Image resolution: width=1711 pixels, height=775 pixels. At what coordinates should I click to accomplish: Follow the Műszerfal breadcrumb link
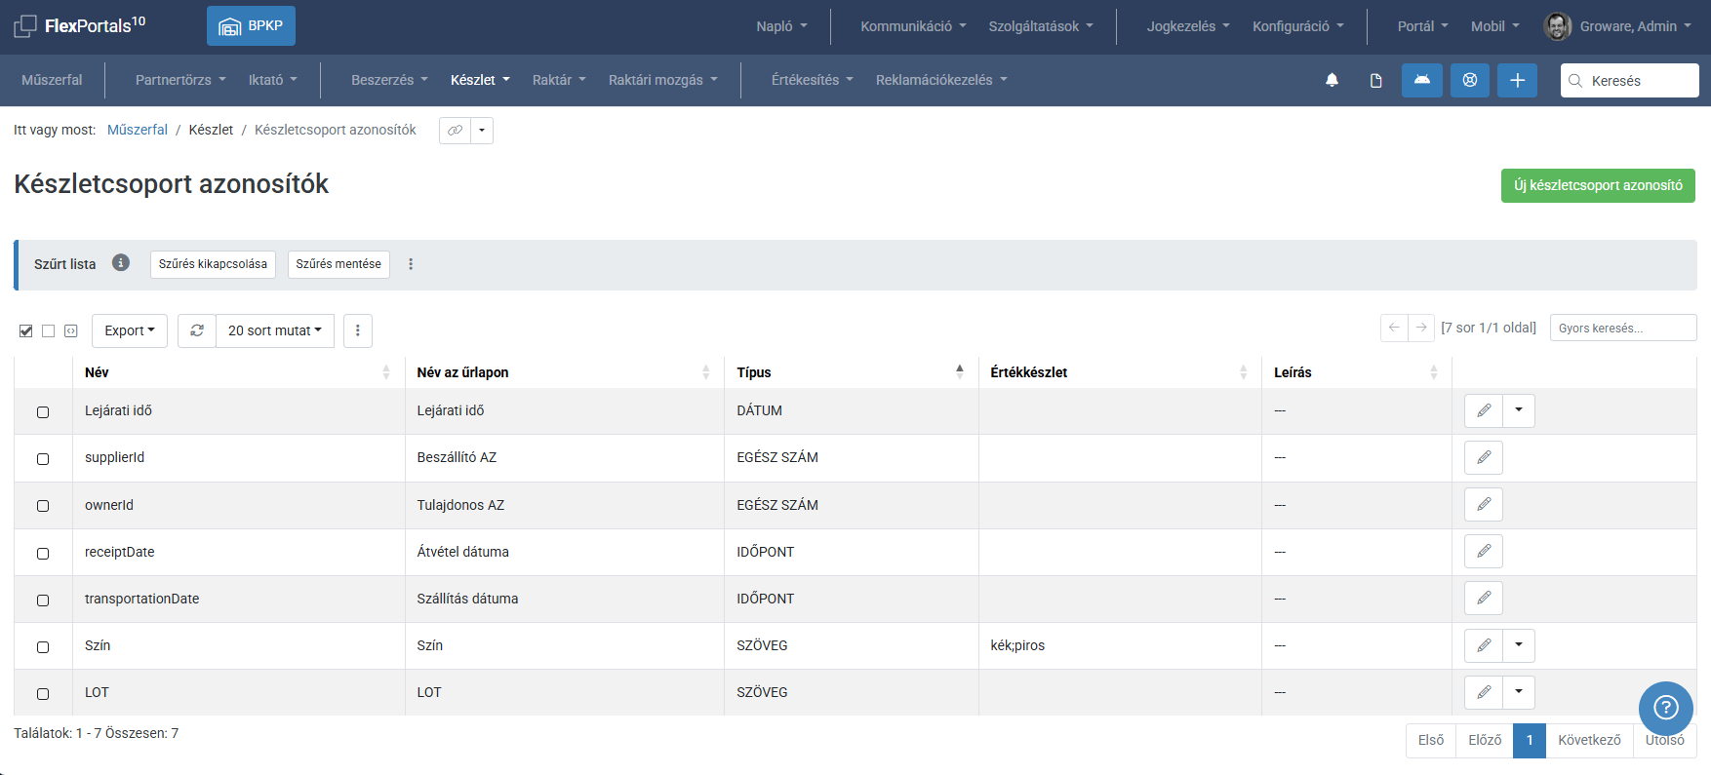[x=138, y=130]
